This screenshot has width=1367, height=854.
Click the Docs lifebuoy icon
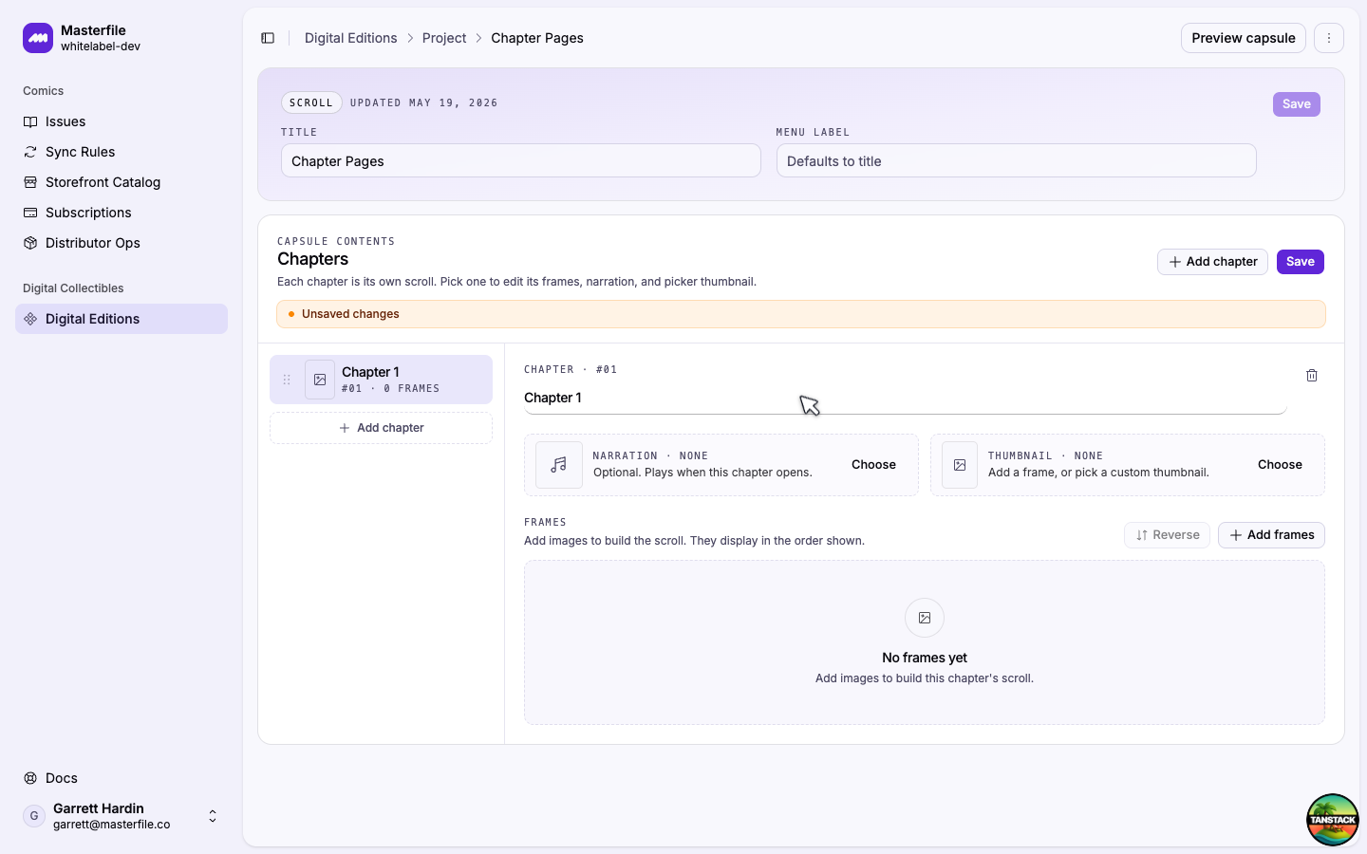[x=30, y=778]
